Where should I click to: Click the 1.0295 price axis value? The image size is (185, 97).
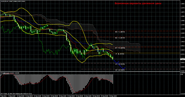183,29
